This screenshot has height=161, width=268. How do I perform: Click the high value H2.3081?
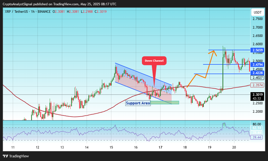[73, 12]
